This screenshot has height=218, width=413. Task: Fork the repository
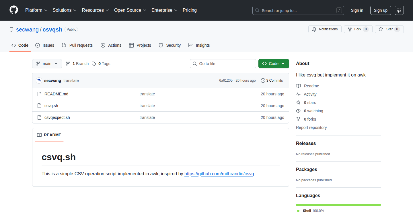(358, 29)
